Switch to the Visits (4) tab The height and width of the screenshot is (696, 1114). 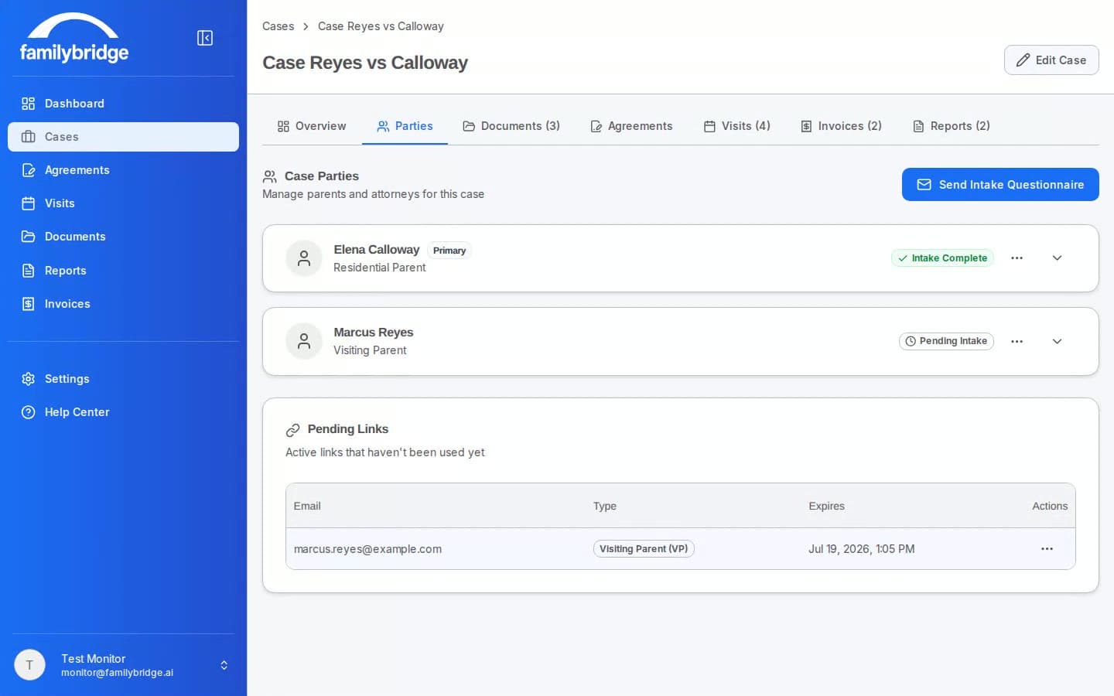[x=737, y=126]
